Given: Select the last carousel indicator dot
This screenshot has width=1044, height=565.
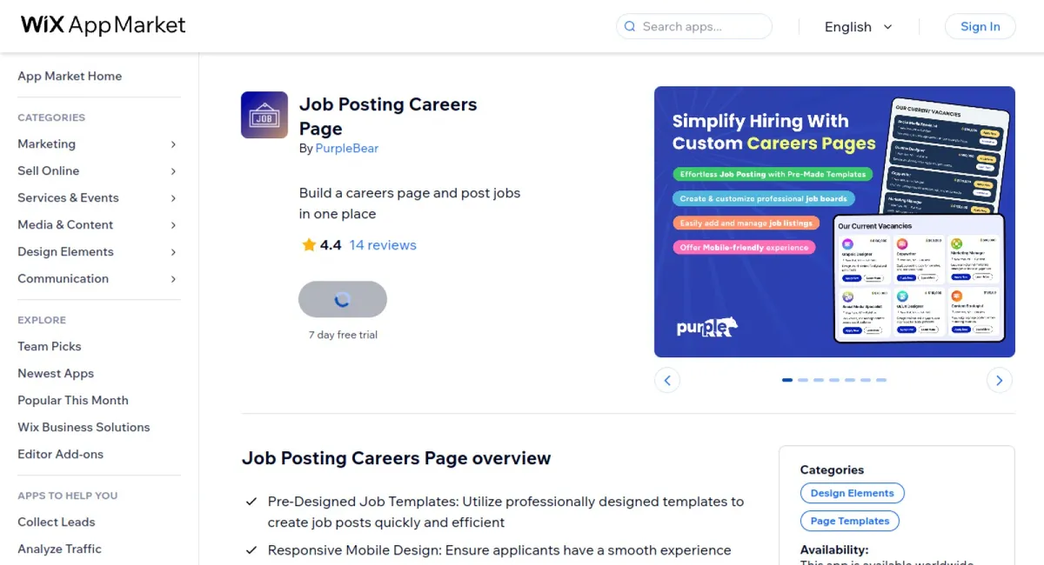Looking at the screenshot, I should [881, 380].
